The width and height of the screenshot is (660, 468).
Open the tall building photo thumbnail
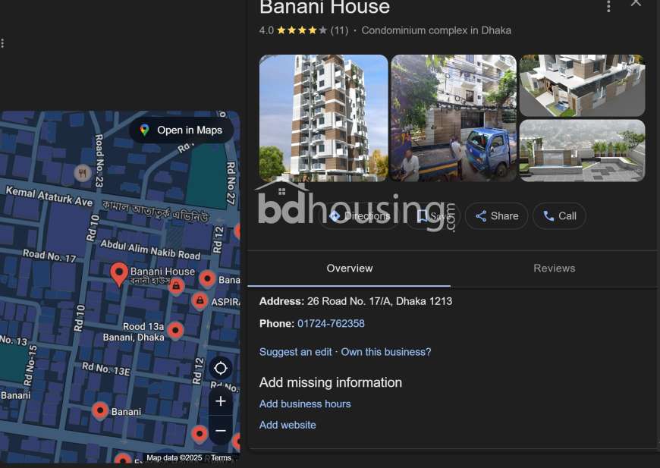click(x=323, y=118)
